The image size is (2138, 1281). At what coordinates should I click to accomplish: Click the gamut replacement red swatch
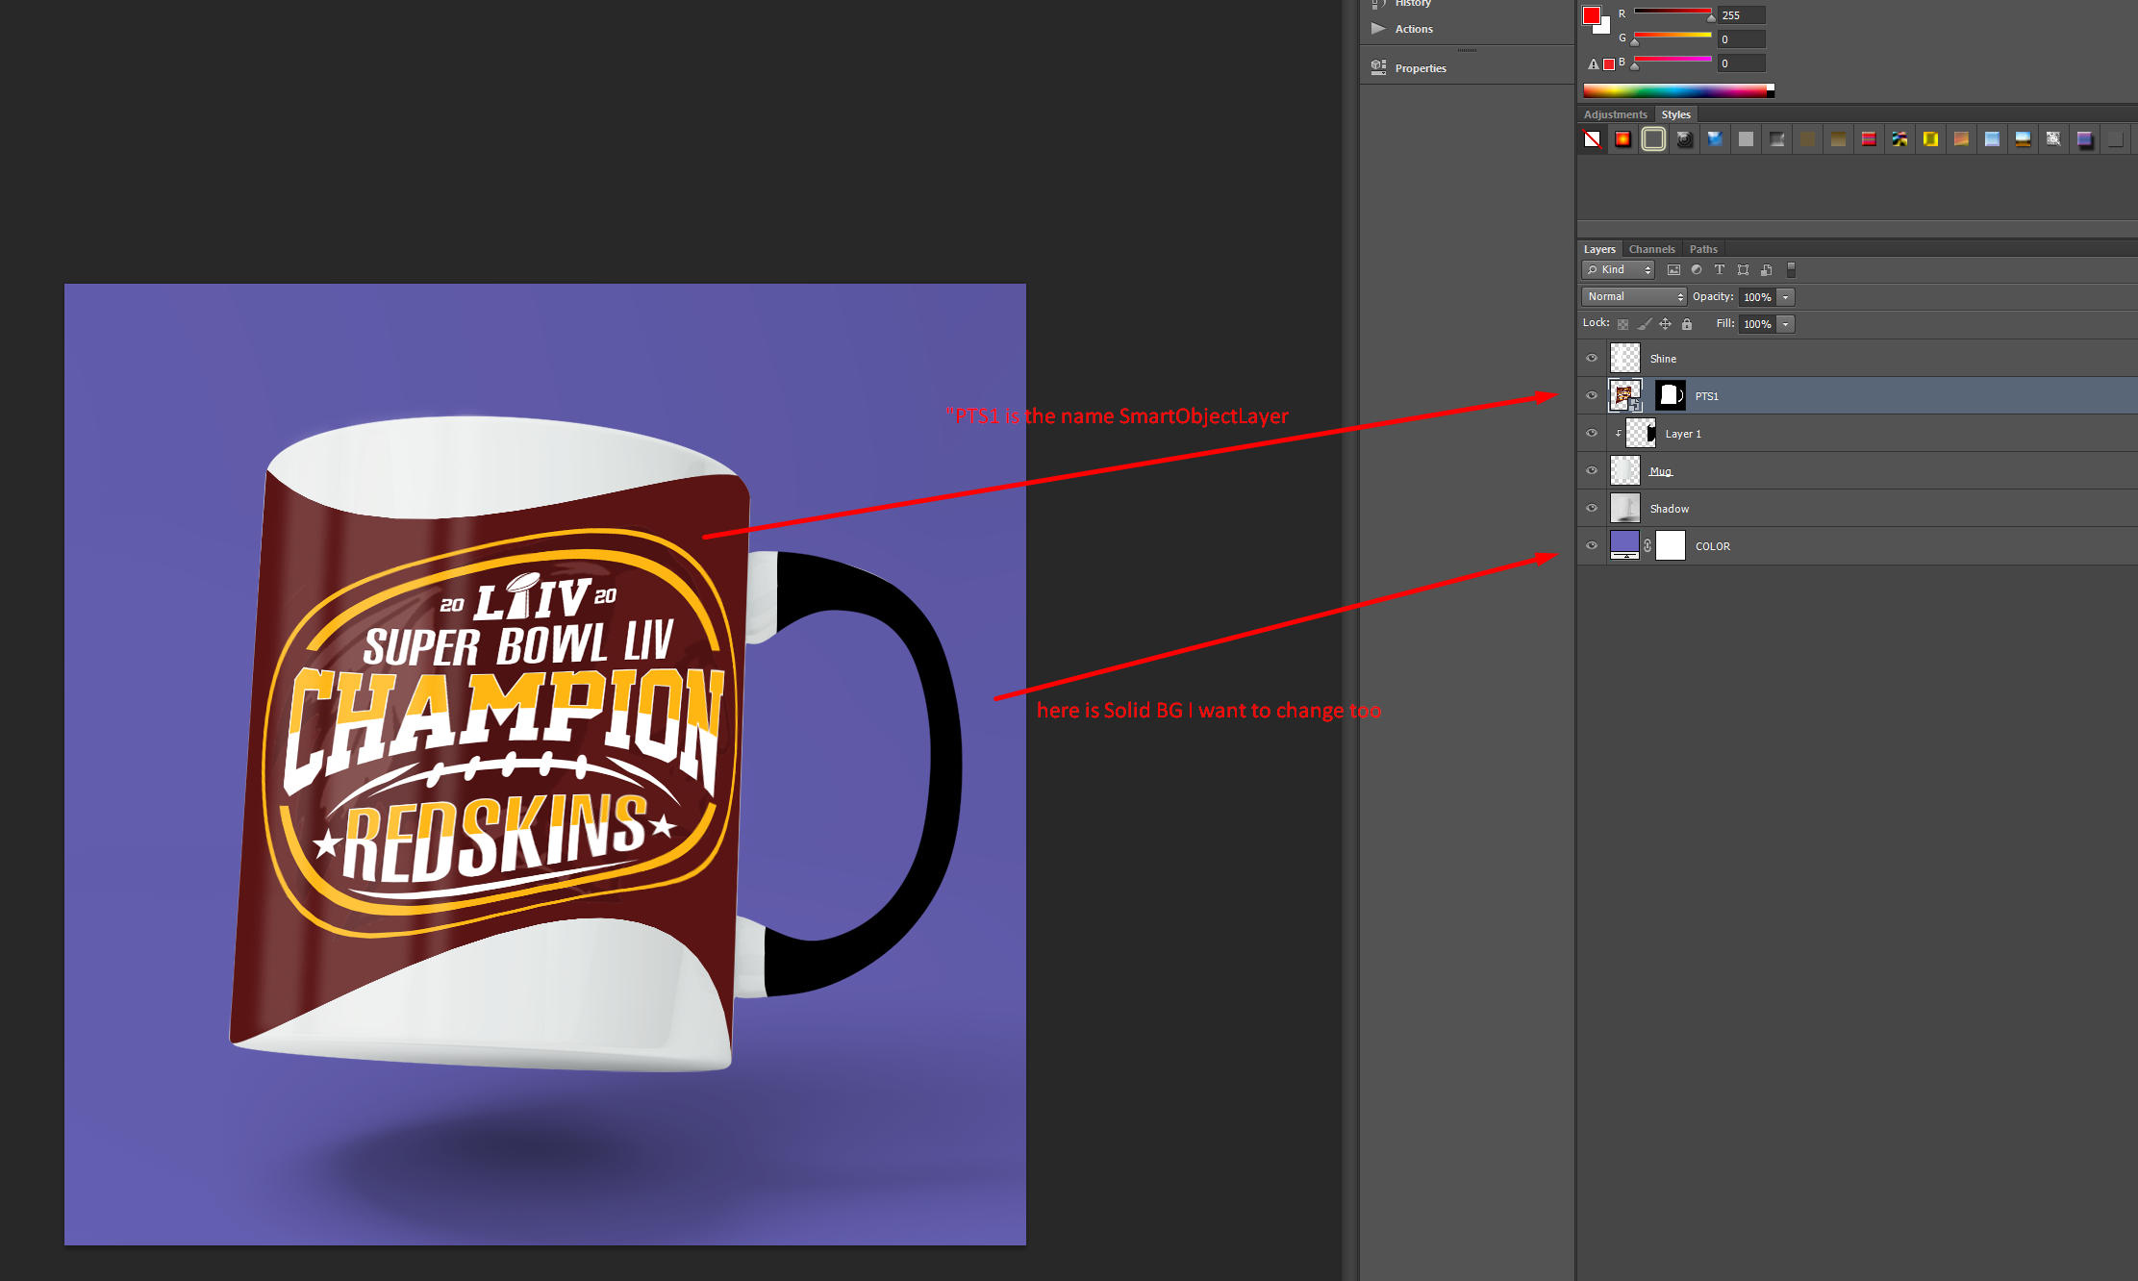click(1609, 64)
